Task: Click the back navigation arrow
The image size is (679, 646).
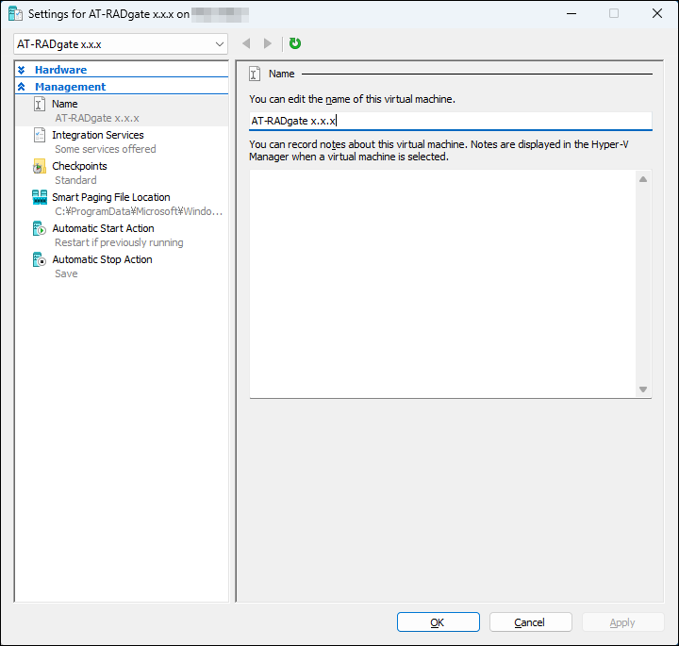Action: 246,43
